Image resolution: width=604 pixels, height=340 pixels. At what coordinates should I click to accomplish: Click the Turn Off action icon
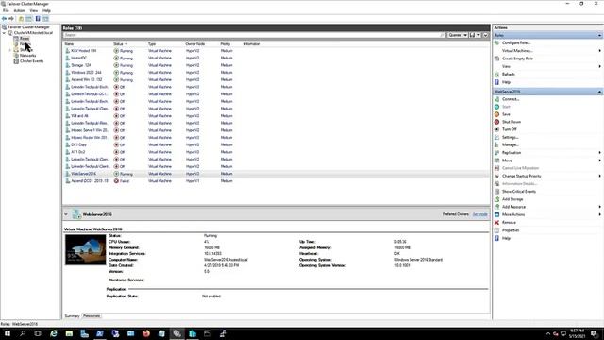(497, 129)
